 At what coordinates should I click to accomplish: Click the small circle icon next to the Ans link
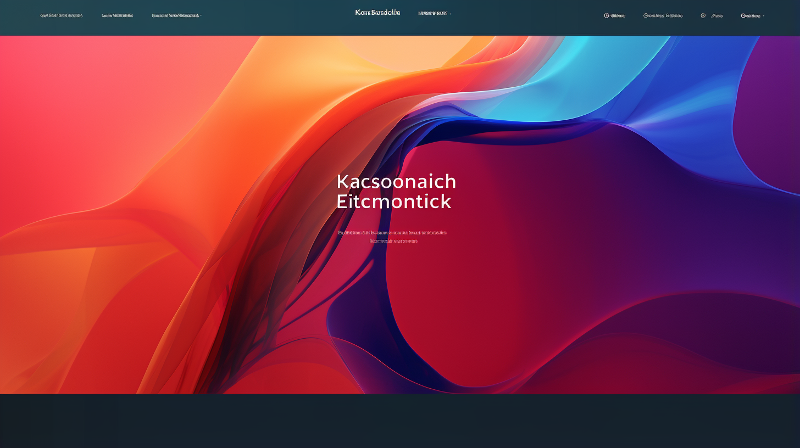(704, 15)
